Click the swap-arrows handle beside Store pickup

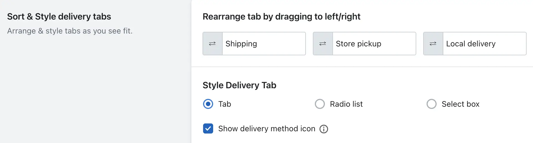[323, 44]
